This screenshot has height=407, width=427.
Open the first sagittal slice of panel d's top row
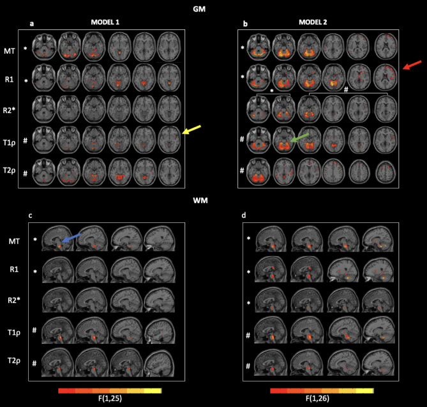271,239
